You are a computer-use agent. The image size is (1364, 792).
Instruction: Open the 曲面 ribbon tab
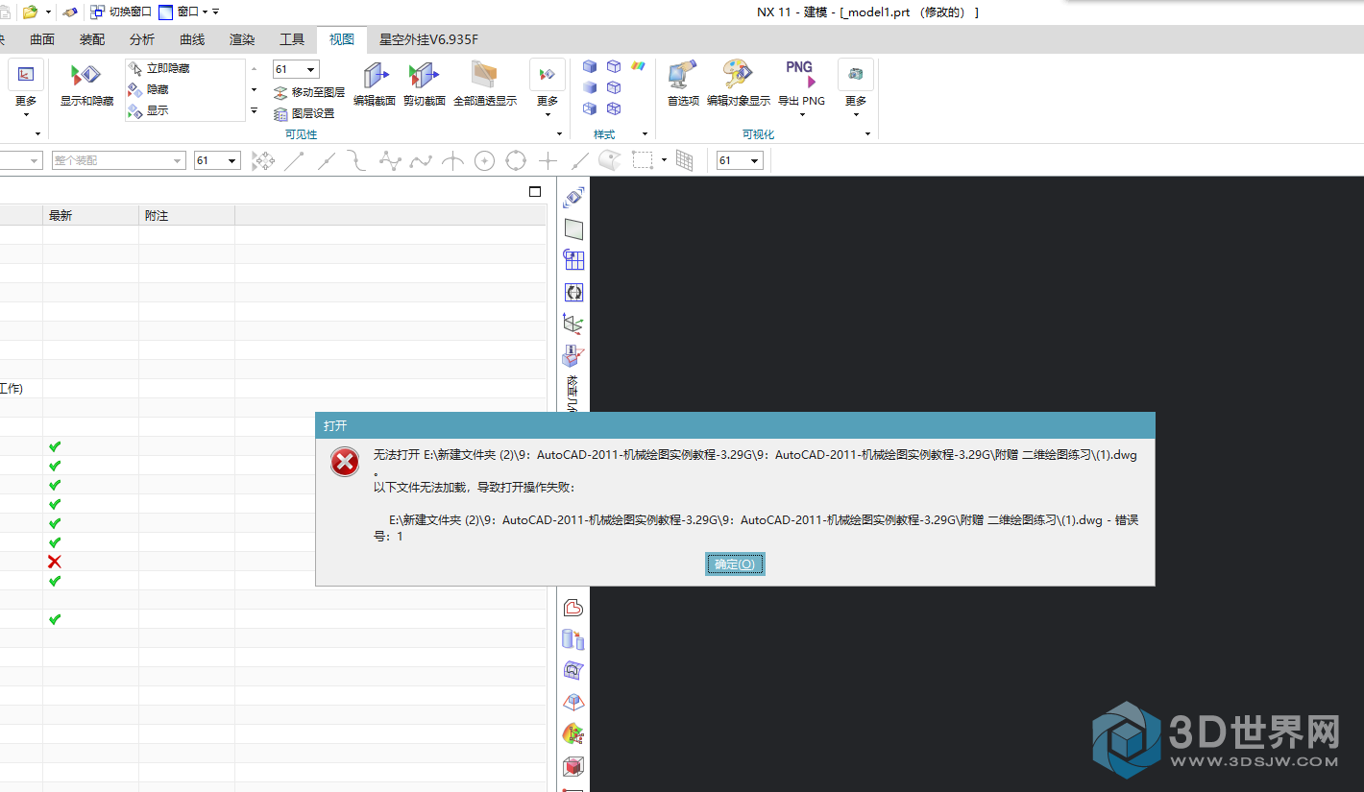pos(42,39)
